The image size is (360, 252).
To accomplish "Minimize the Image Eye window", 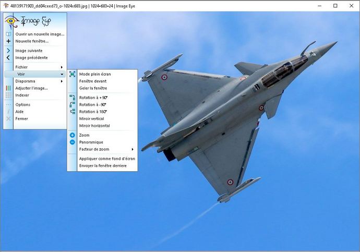I will (x=320, y=6).
